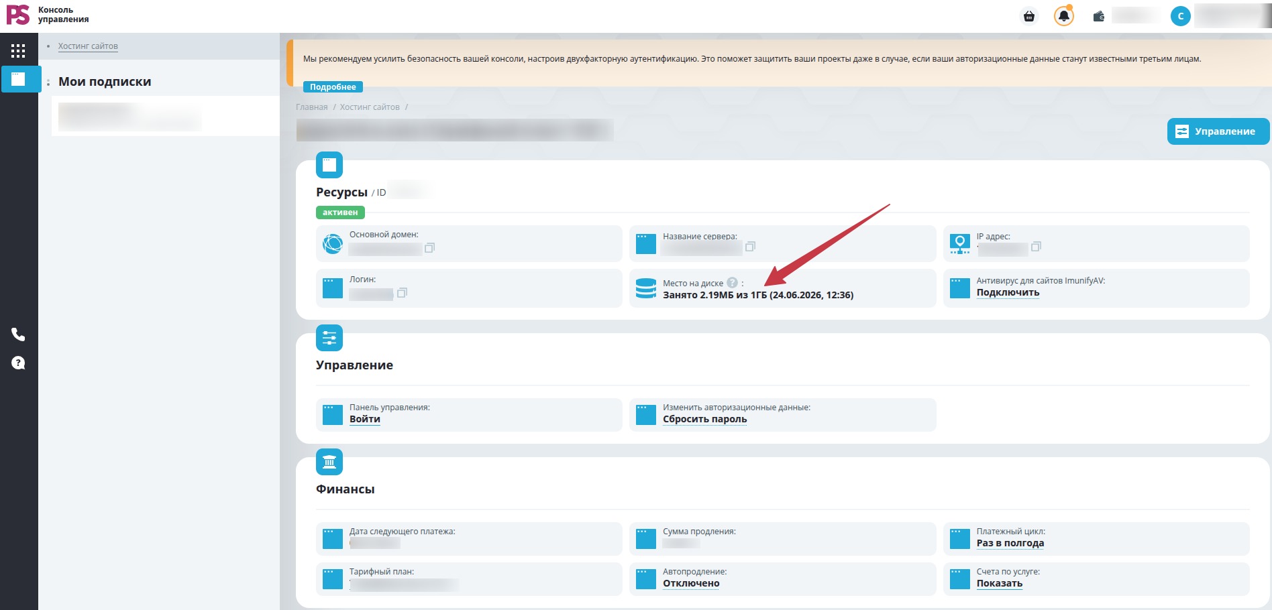Copy the main domain with copy icon

429,248
